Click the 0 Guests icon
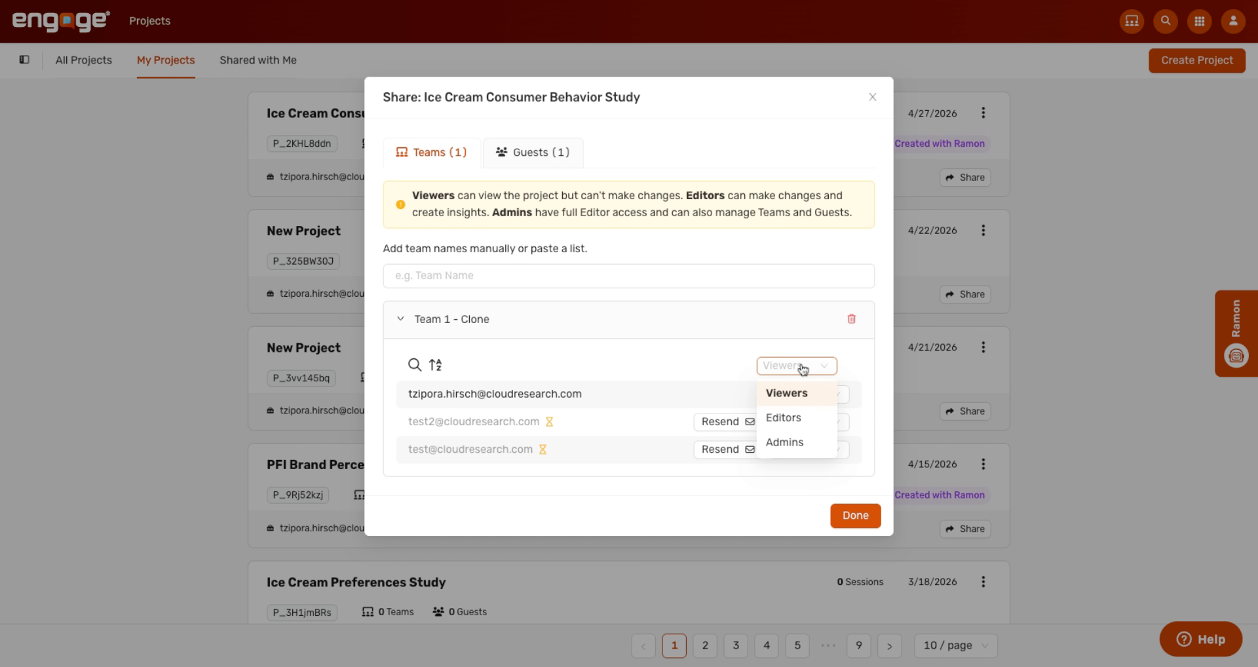 pos(438,612)
